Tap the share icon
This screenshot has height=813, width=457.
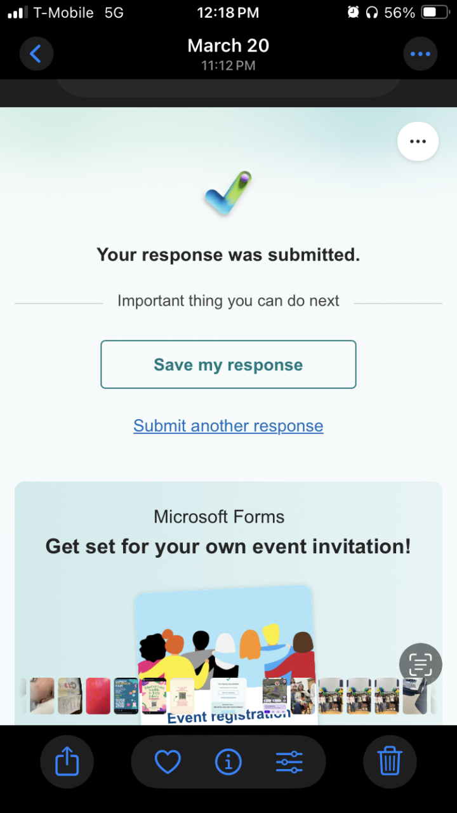pos(67,761)
